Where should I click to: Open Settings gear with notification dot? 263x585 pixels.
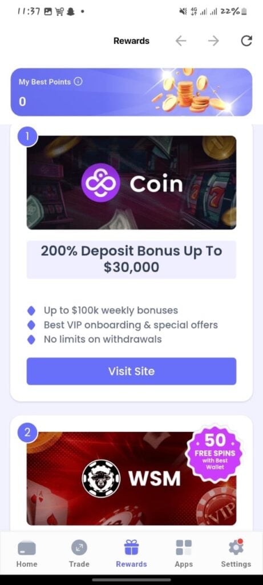pyautogui.click(x=236, y=547)
